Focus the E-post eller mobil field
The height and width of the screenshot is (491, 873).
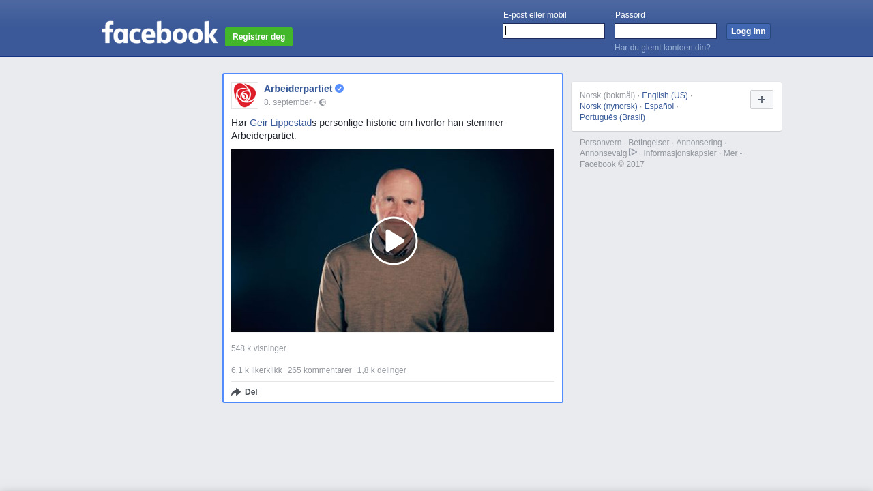554,31
